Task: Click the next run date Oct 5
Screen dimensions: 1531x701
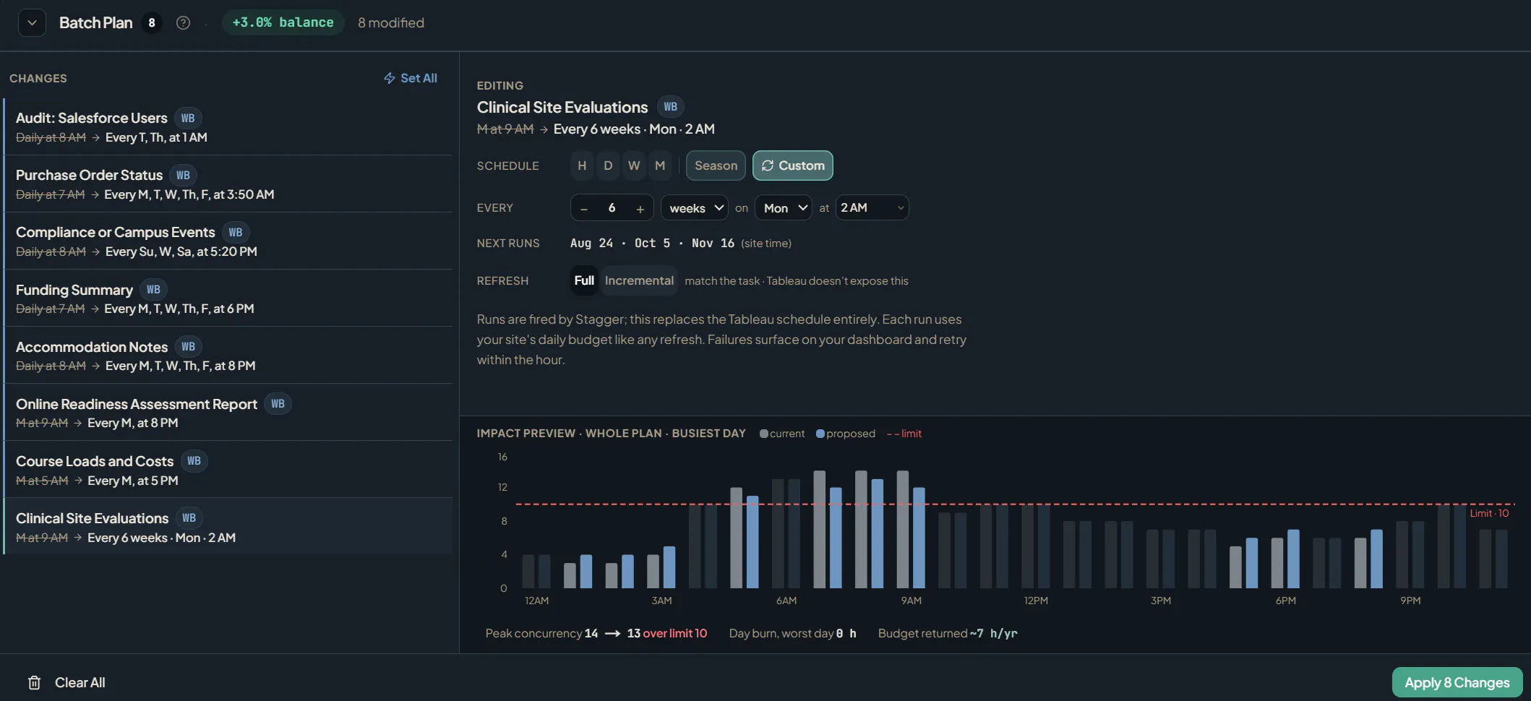Action: pos(652,243)
